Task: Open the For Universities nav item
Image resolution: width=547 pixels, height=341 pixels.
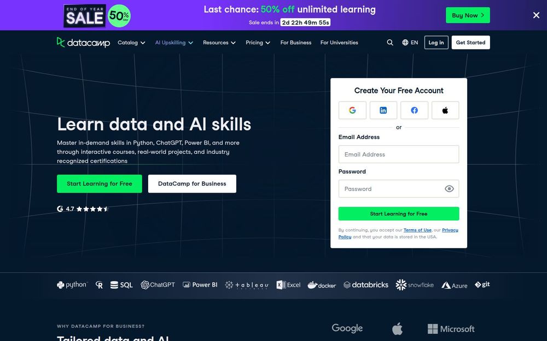Action: tap(339, 43)
